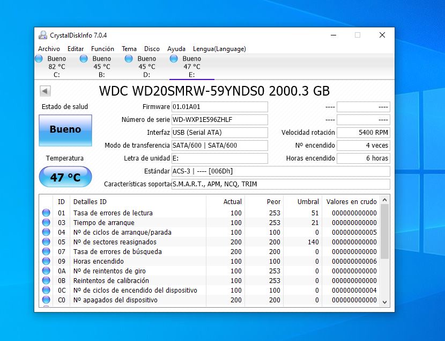Click the status dot beside Horas encendido attribute
This screenshot has width=445, height=341.
tap(46, 261)
